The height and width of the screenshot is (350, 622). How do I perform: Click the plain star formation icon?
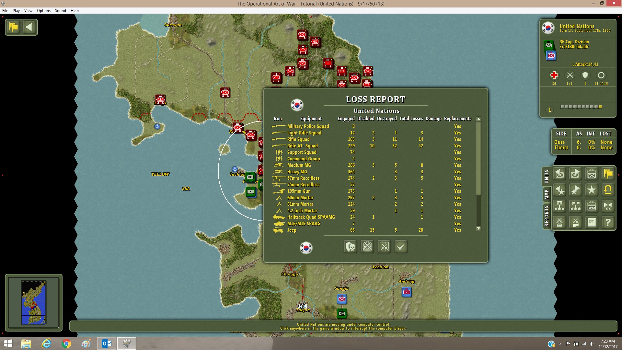click(592, 190)
